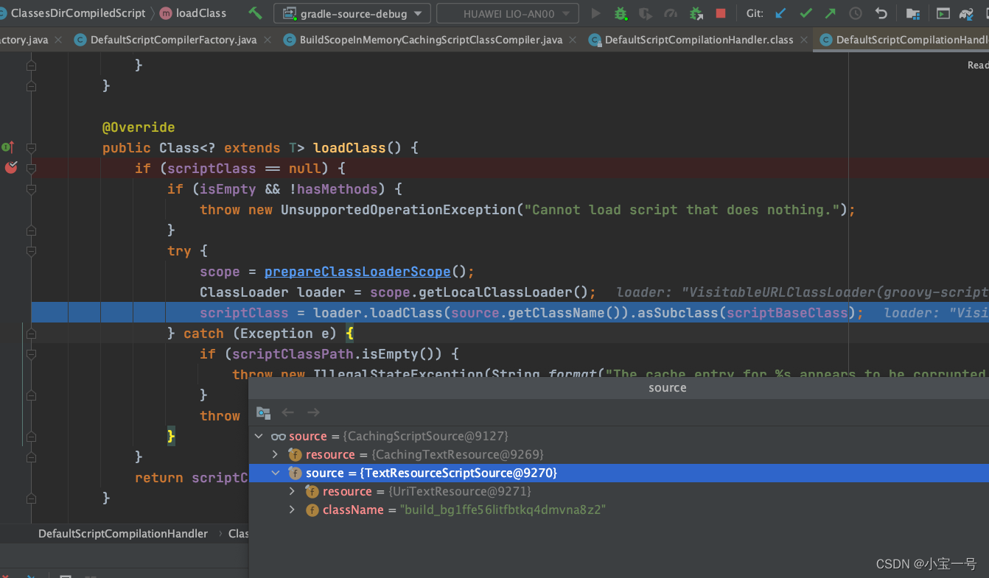989x578 pixels.
Task: Click the forward arrow in source popup
Action: pos(313,412)
